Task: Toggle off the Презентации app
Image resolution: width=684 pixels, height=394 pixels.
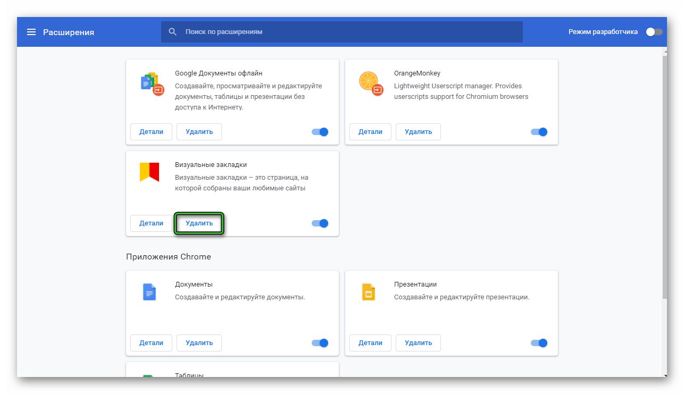Action: (x=539, y=343)
